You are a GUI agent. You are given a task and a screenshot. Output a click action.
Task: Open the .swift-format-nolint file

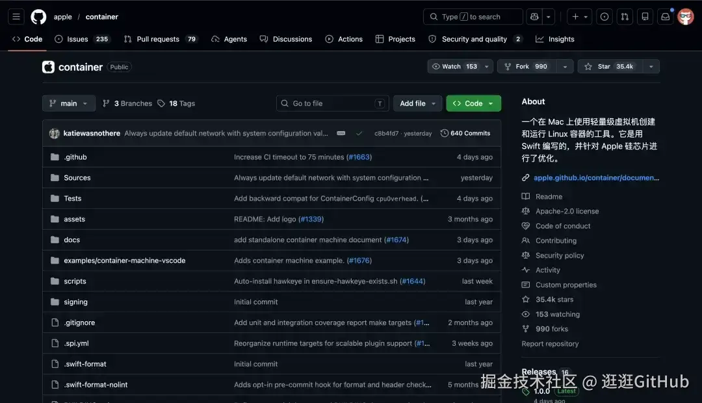96,385
